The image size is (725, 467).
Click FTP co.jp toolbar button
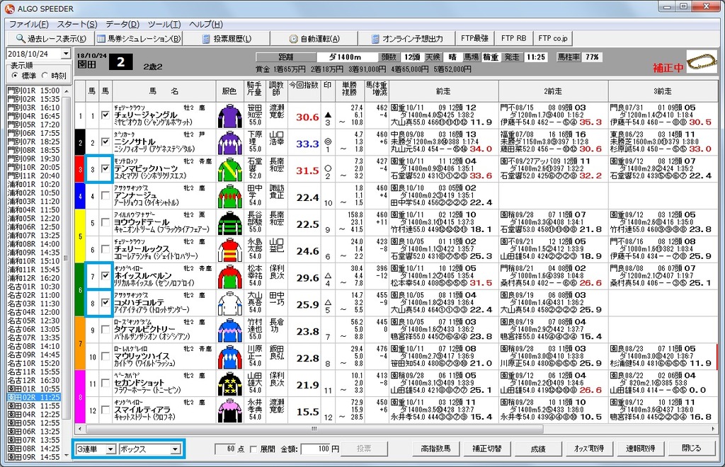pos(552,38)
